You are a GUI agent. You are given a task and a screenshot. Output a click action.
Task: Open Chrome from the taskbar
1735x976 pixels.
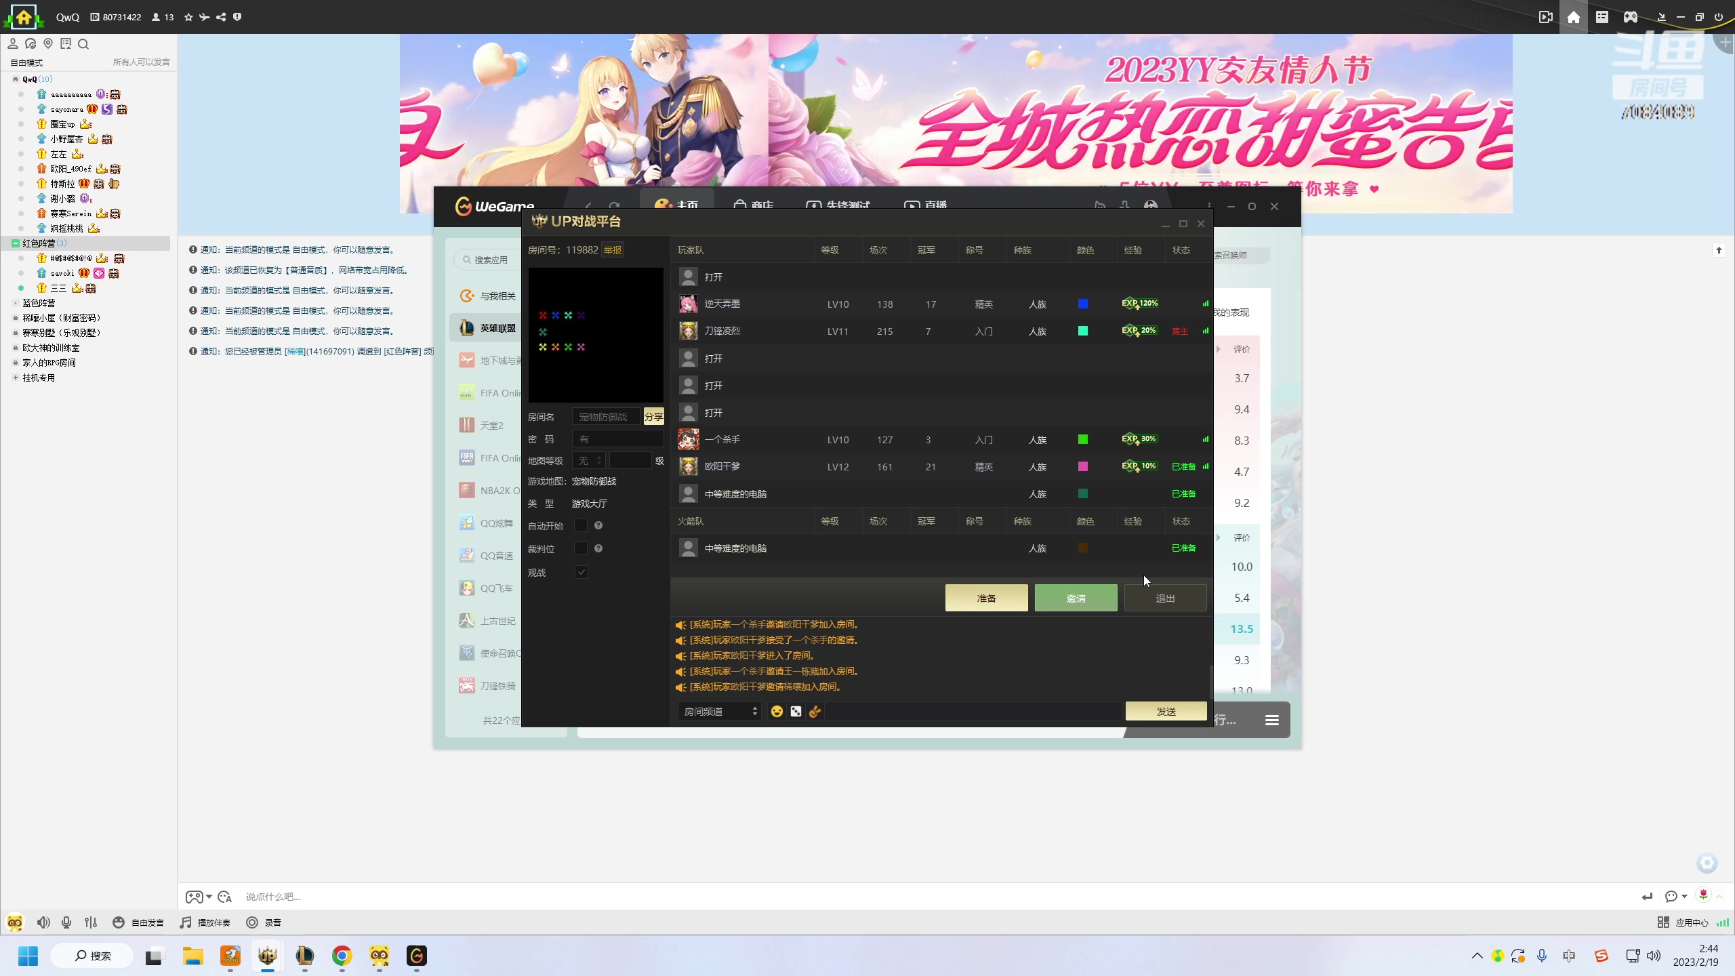click(342, 956)
